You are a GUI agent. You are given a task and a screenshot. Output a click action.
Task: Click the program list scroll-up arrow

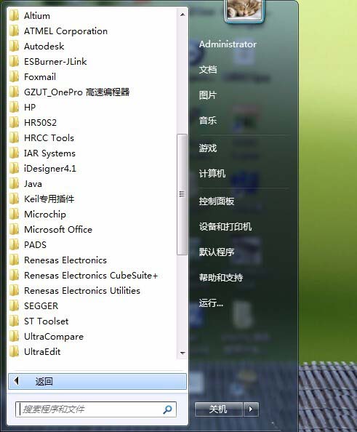(x=182, y=15)
